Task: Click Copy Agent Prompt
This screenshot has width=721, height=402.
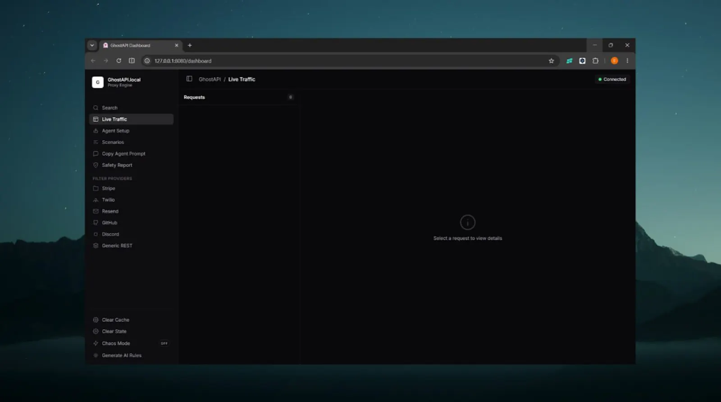Action: pos(131,154)
